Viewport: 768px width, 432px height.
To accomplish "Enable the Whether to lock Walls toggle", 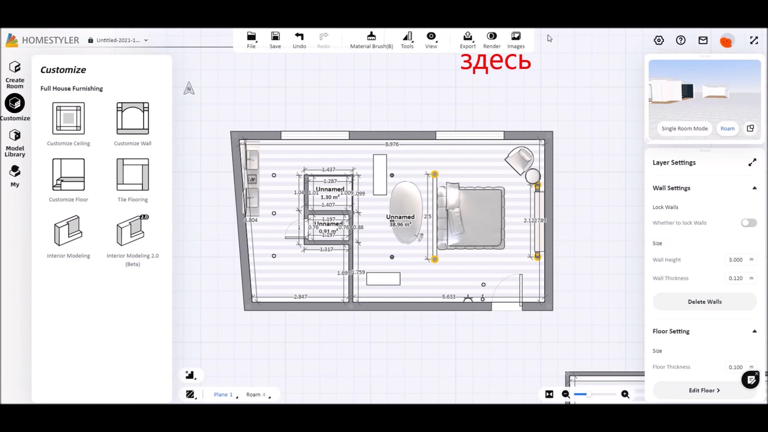I will 748,223.
